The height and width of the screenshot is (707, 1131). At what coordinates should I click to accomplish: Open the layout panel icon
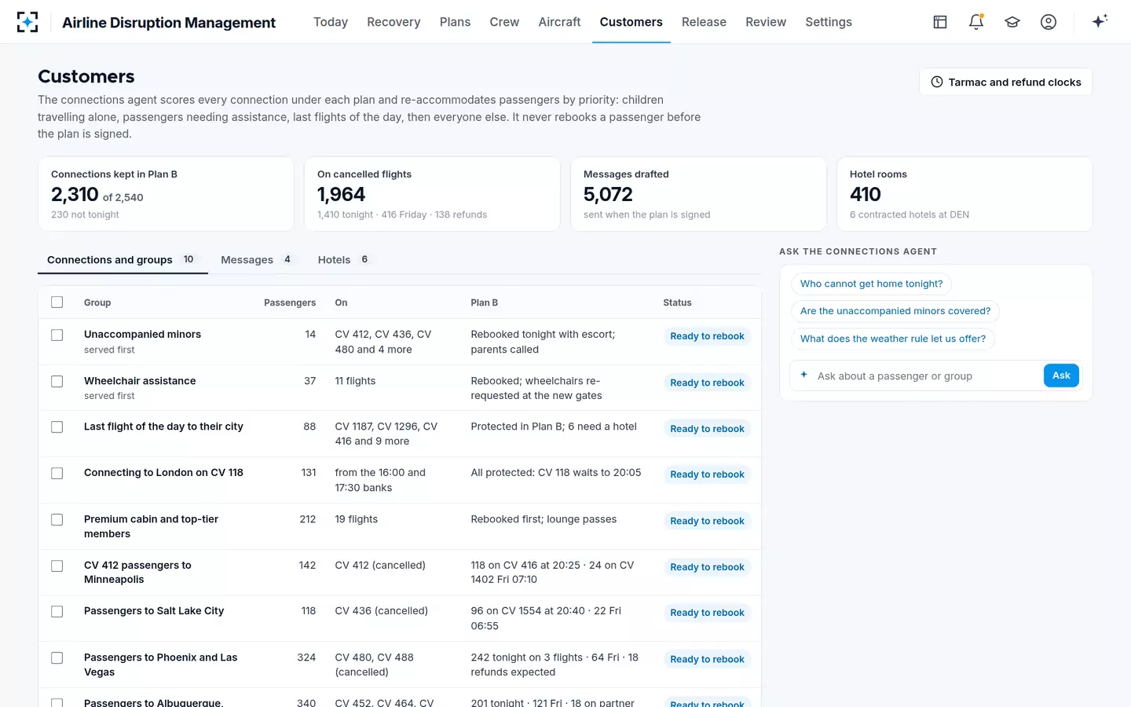click(x=940, y=22)
